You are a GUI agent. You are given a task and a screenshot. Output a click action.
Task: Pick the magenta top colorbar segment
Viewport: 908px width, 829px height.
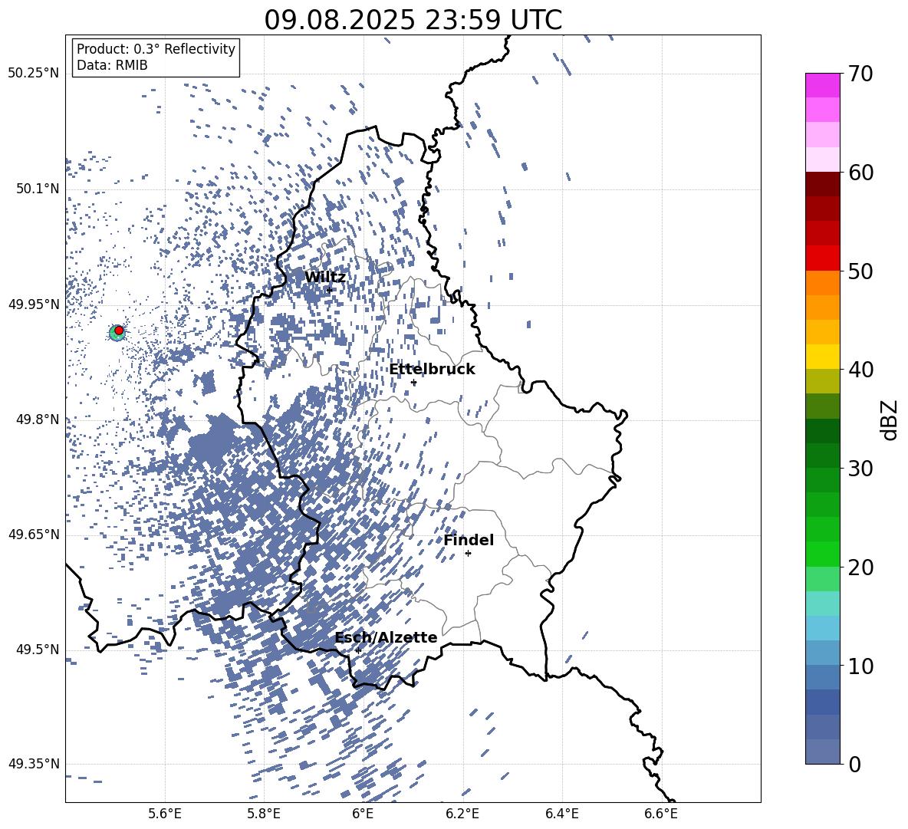[823, 86]
